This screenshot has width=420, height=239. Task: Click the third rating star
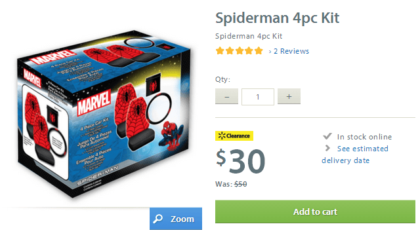tap(239, 51)
